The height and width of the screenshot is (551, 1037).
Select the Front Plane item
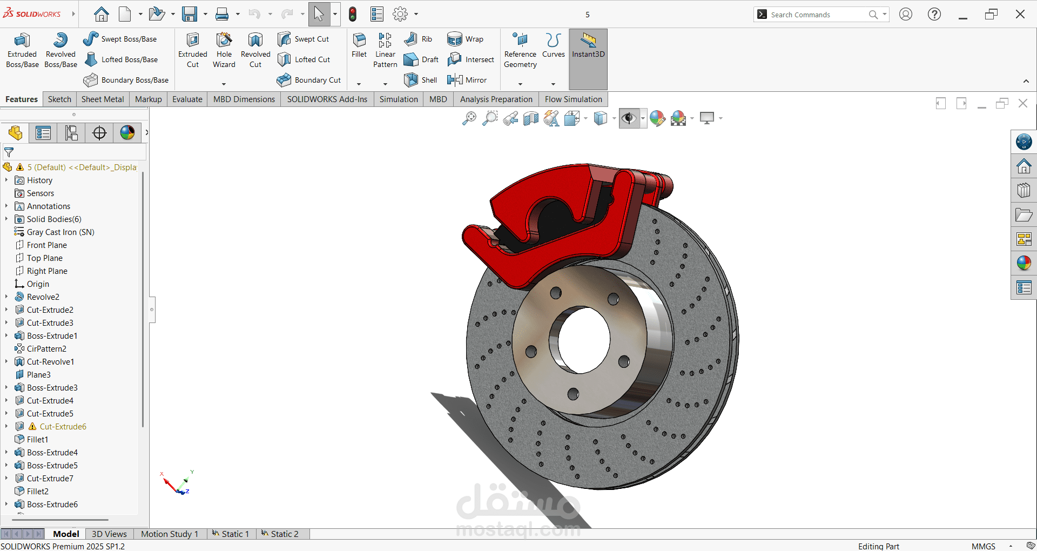coord(47,245)
